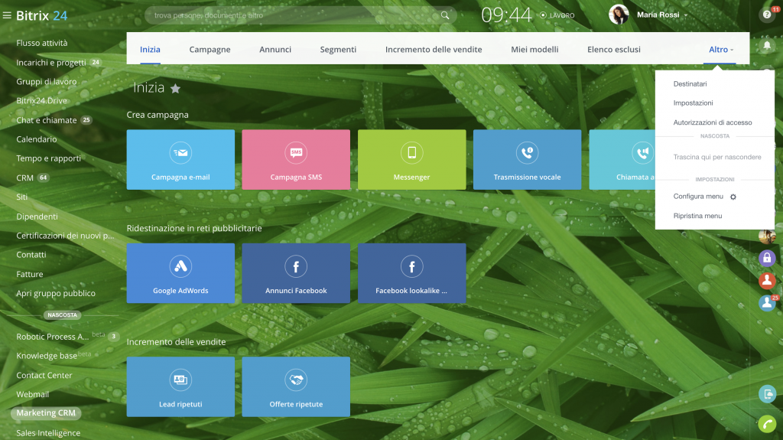Expand the NASCOSTA section in the sidebar
Screen dimensions: 783x440
pos(63,315)
